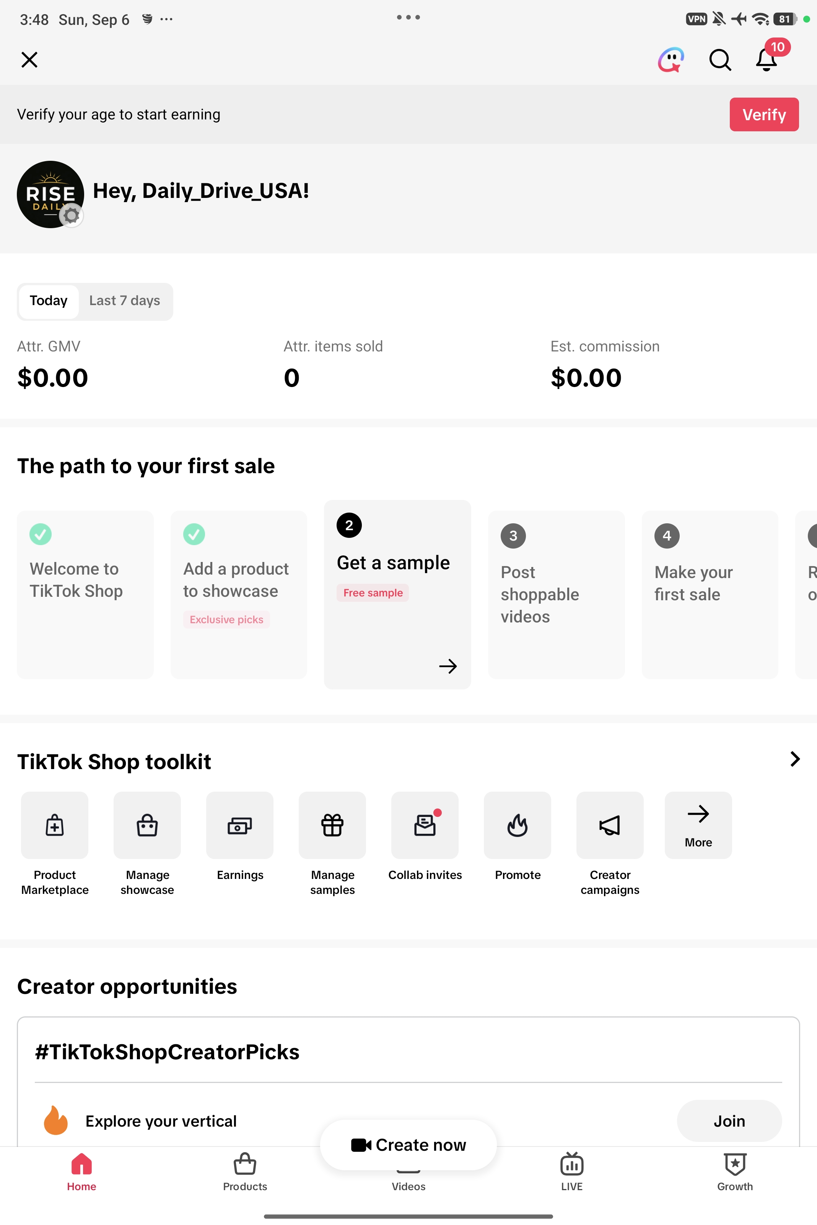Open the Manage samples gift icon
This screenshot has width=817, height=1225.
coord(332,825)
